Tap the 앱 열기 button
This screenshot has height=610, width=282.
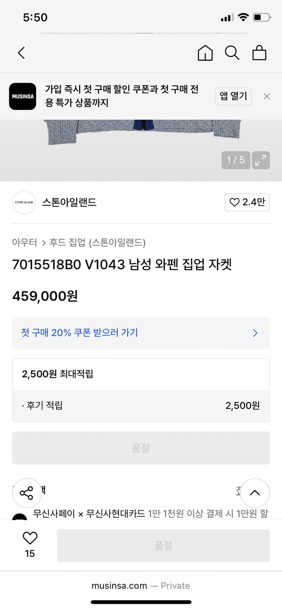(x=233, y=96)
